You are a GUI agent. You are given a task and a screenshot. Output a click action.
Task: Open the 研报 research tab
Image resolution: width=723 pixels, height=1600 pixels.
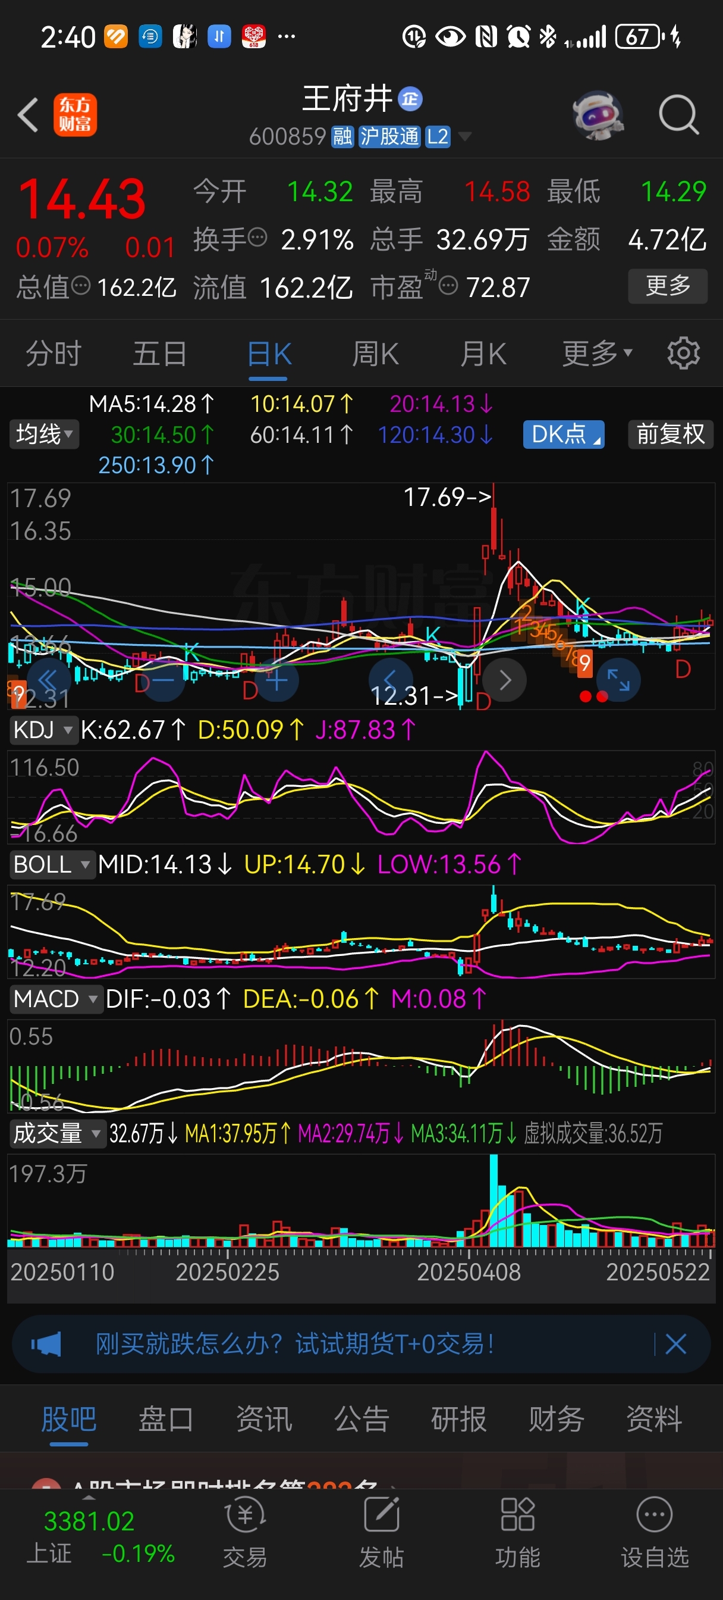(458, 1419)
